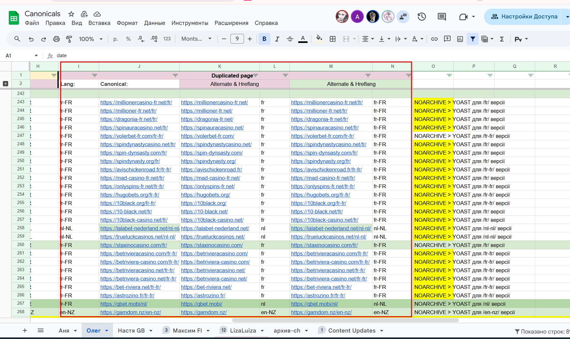Click the Настройки Доступа share button
The image size is (570, 339).
click(x=524, y=17)
